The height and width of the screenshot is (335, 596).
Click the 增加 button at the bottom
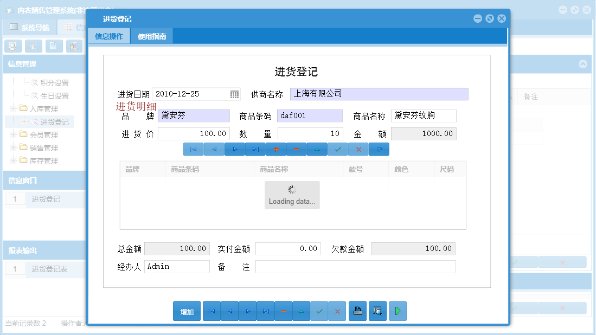pyautogui.click(x=187, y=311)
